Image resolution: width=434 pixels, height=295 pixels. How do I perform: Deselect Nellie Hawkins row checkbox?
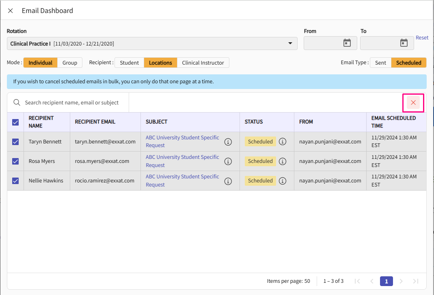(15, 181)
